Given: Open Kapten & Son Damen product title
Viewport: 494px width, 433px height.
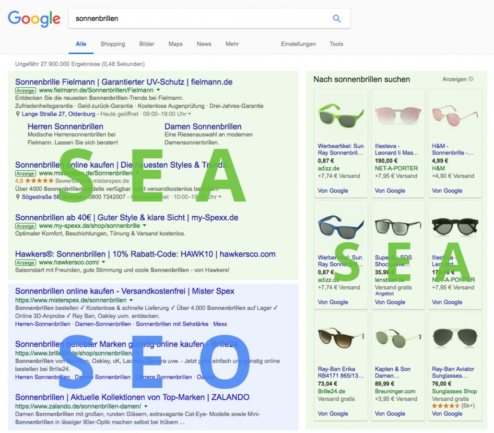Looking at the screenshot, I should [392, 372].
